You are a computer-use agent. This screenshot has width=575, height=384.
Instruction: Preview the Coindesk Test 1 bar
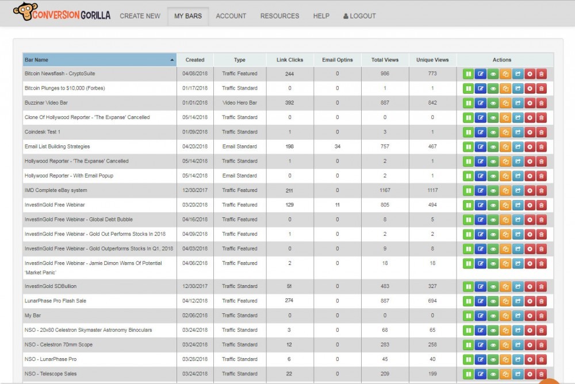pos(493,132)
